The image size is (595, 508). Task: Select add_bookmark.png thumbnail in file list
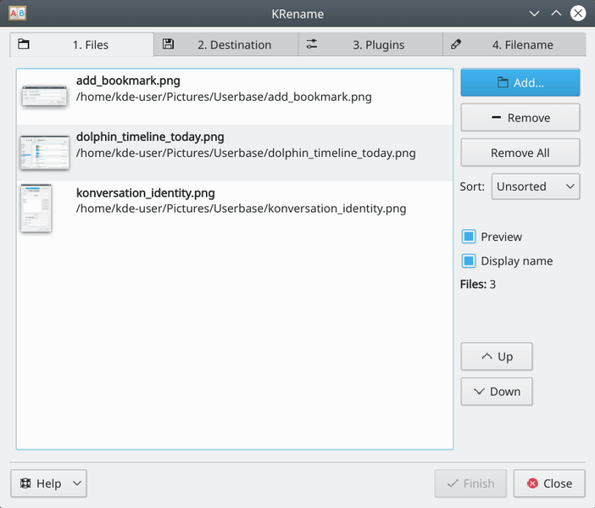[x=44, y=95]
